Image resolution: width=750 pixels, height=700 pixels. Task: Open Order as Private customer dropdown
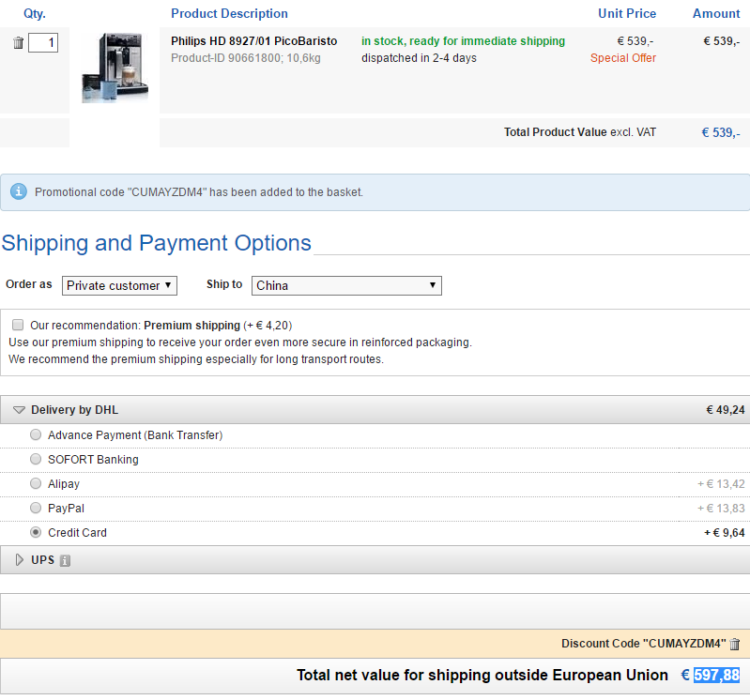tap(119, 285)
